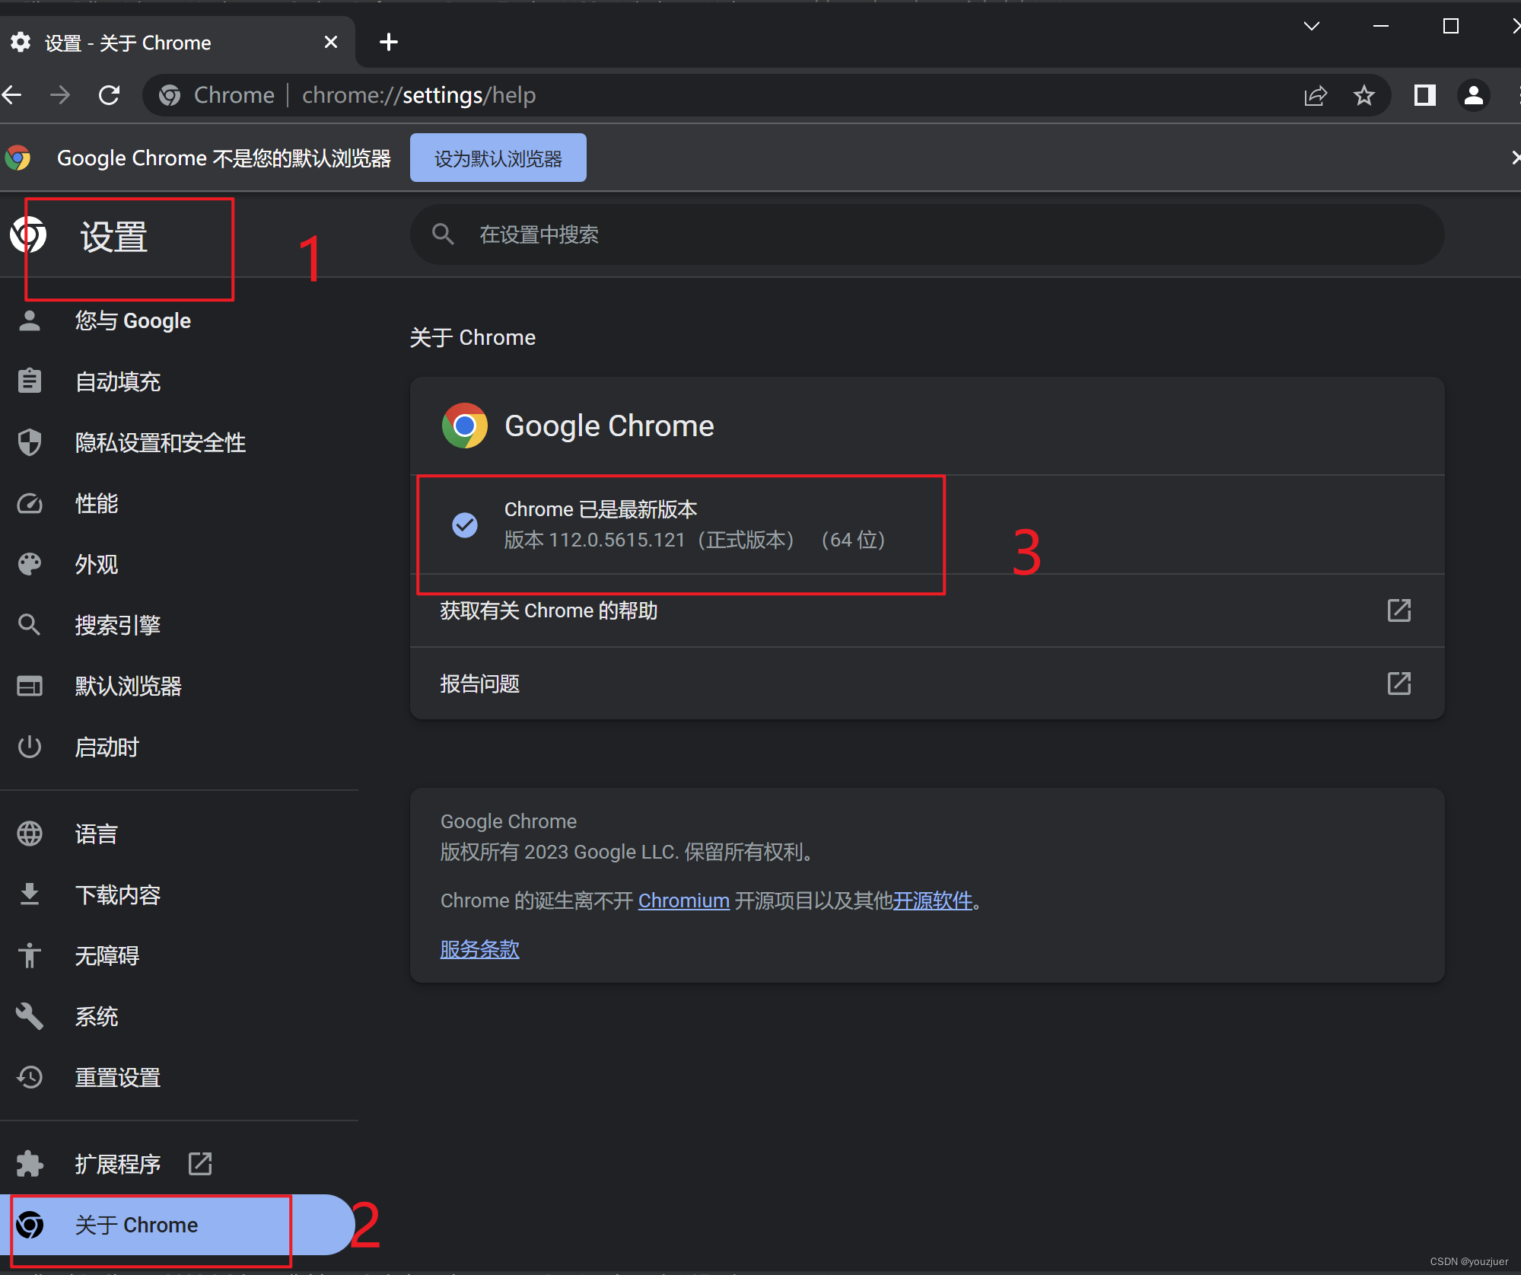This screenshot has width=1521, height=1275.
Task: Open the side panel icon
Action: (x=1424, y=95)
